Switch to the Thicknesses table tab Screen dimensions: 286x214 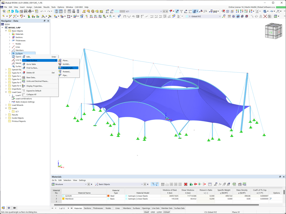click(98, 208)
